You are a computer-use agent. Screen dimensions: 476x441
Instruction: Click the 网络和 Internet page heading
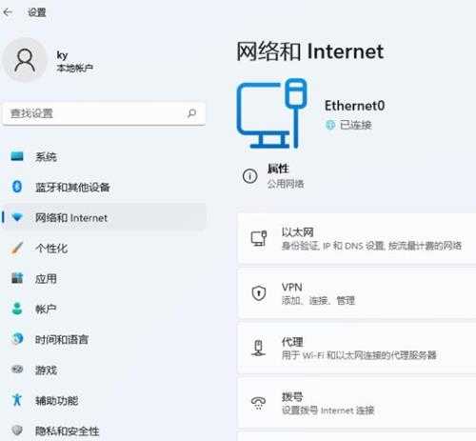[310, 51]
